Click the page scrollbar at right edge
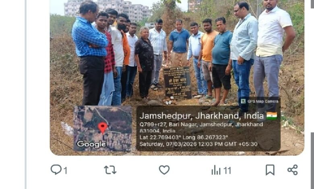Image resolution: width=314 pixels, height=189 pixels. coord(312,160)
